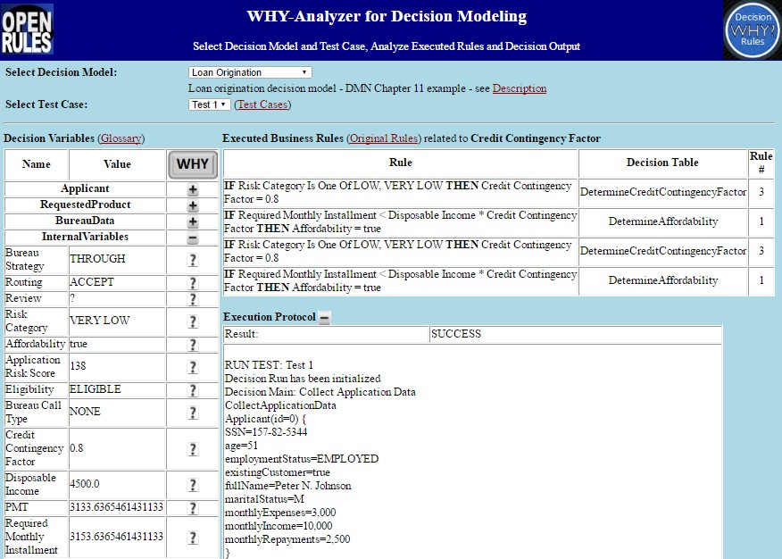782x559 pixels.
Task: Click the ACCEPT value of Routing
Action: (x=92, y=282)
